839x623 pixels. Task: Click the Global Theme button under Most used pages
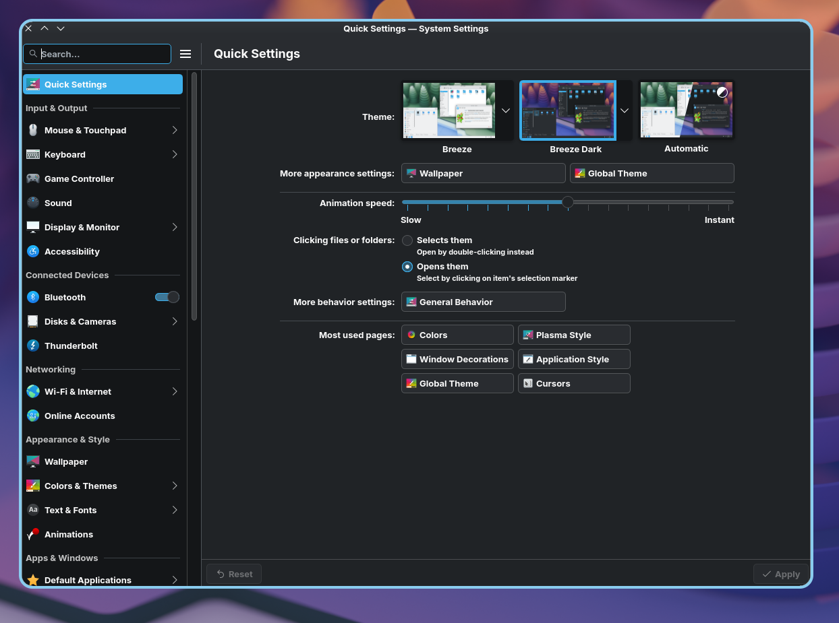[x=457, y=383]
